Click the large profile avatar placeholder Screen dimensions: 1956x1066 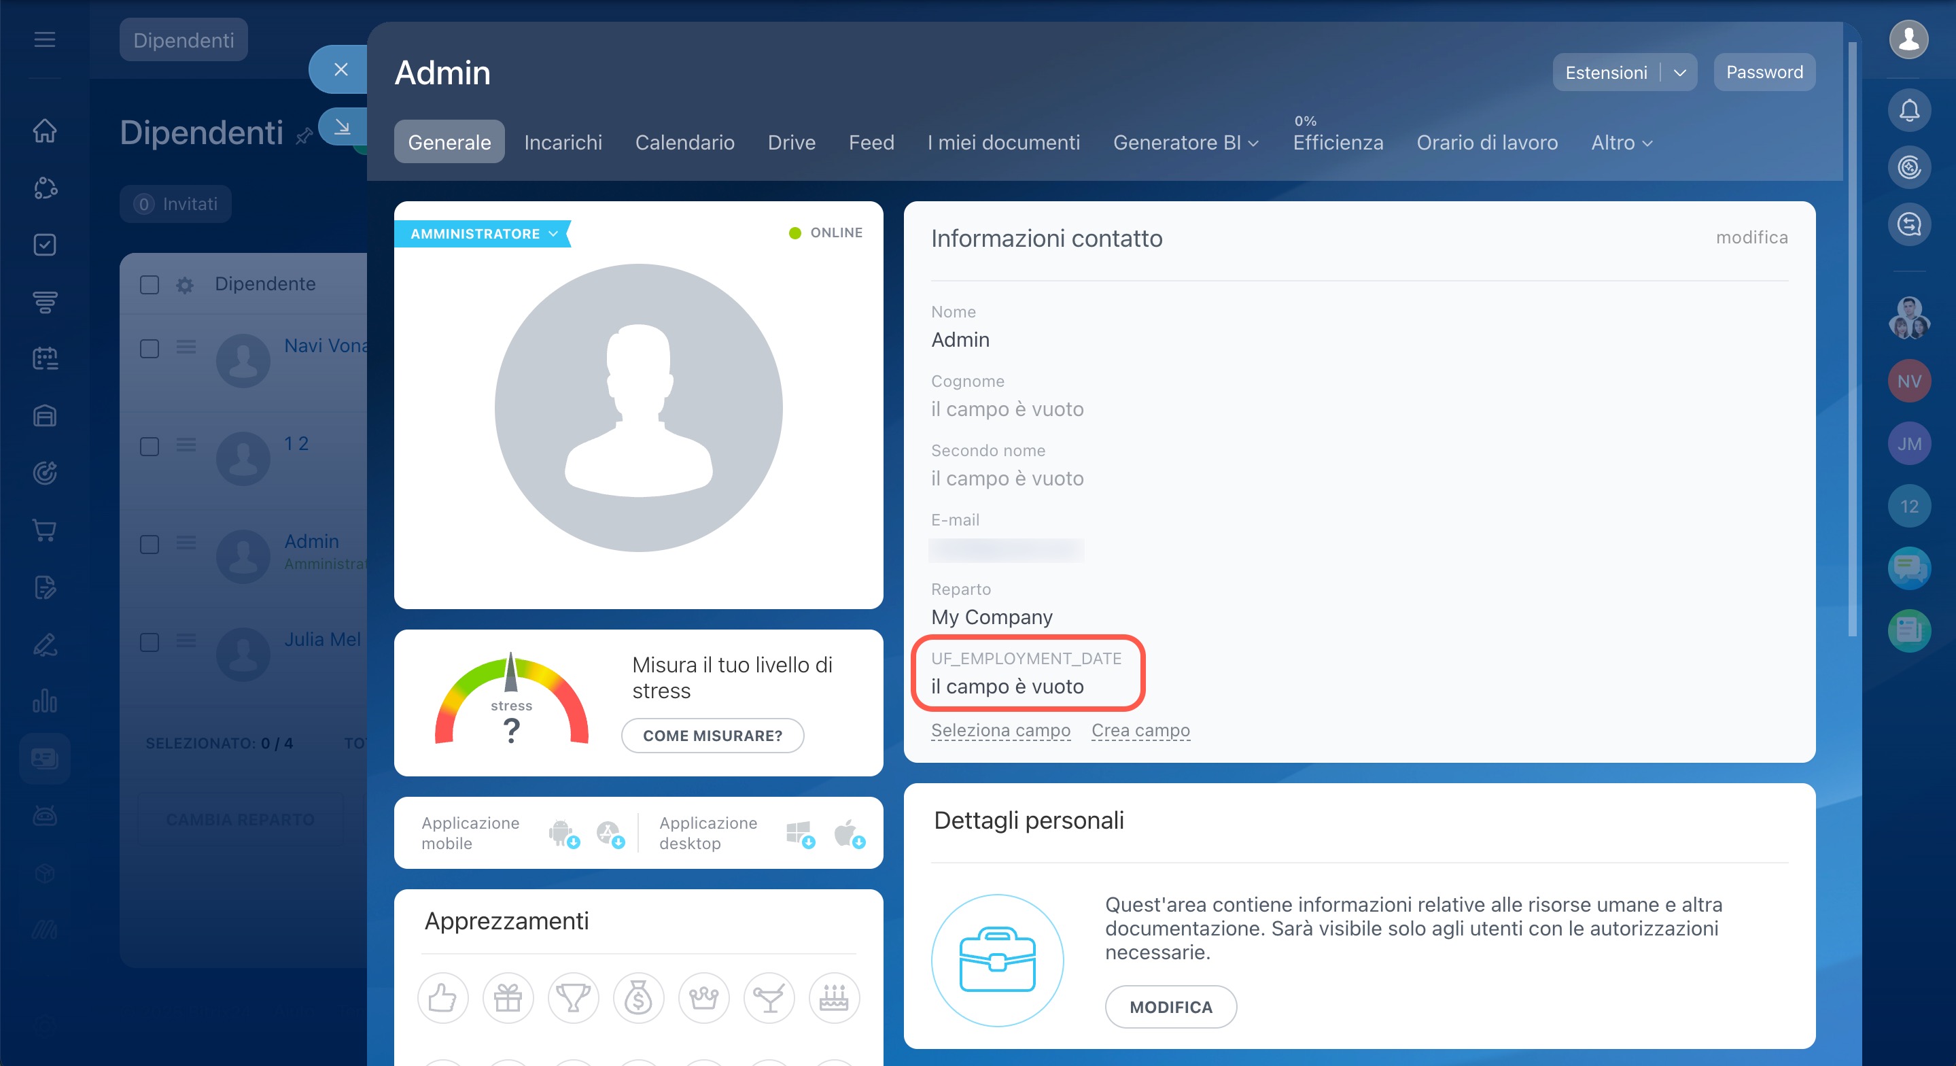pyautogui.click(x=638, y=408)
